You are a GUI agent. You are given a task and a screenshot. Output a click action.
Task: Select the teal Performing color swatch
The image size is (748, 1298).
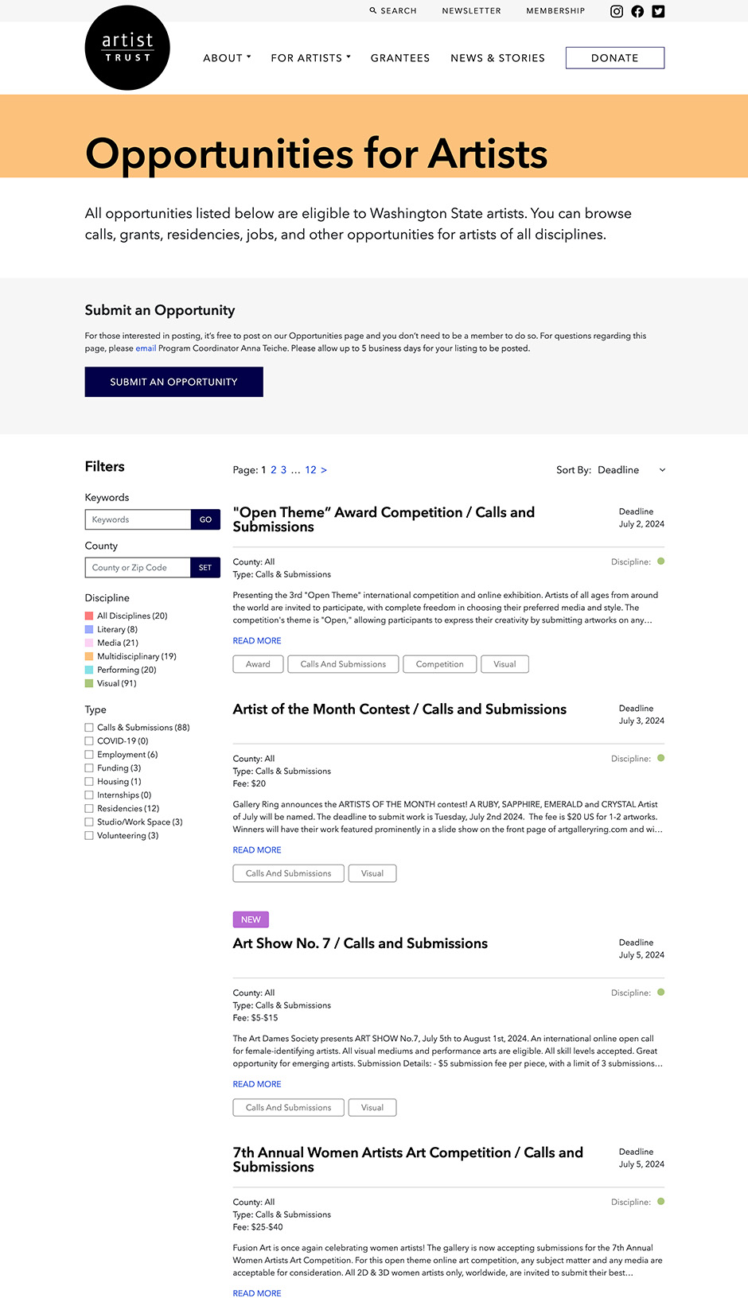[x=89, y=670]
